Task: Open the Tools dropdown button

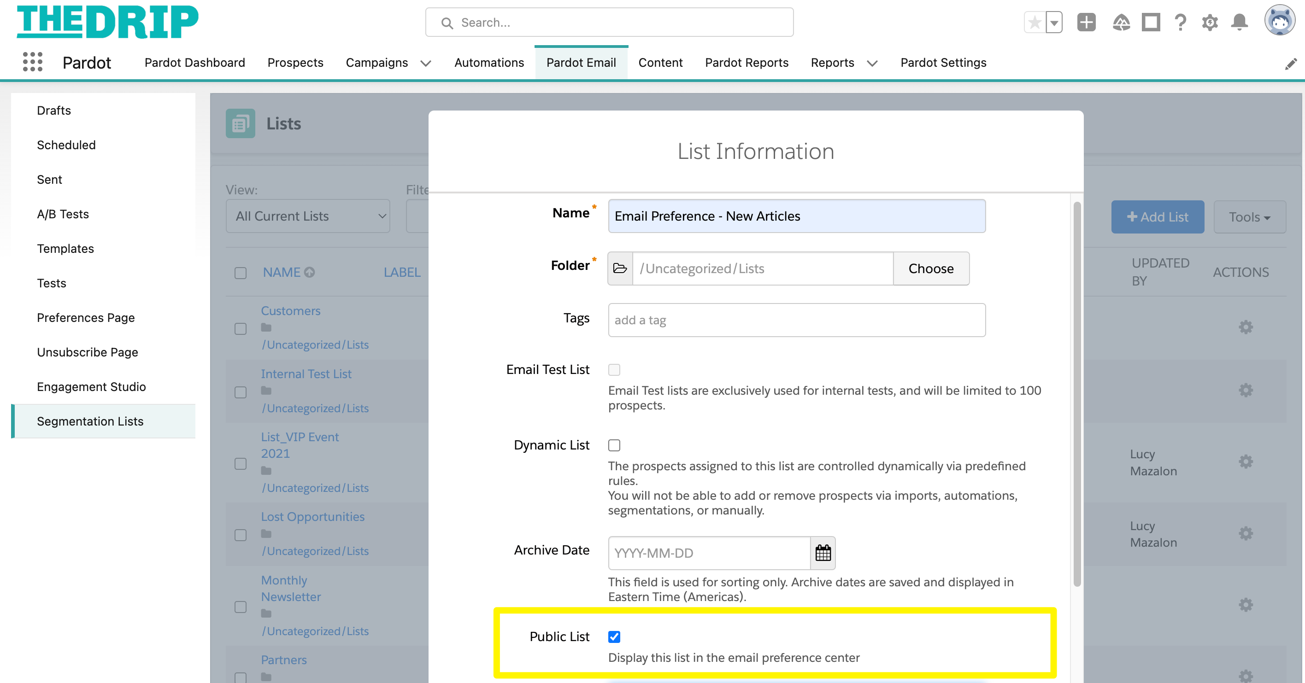Action: 1249,217
